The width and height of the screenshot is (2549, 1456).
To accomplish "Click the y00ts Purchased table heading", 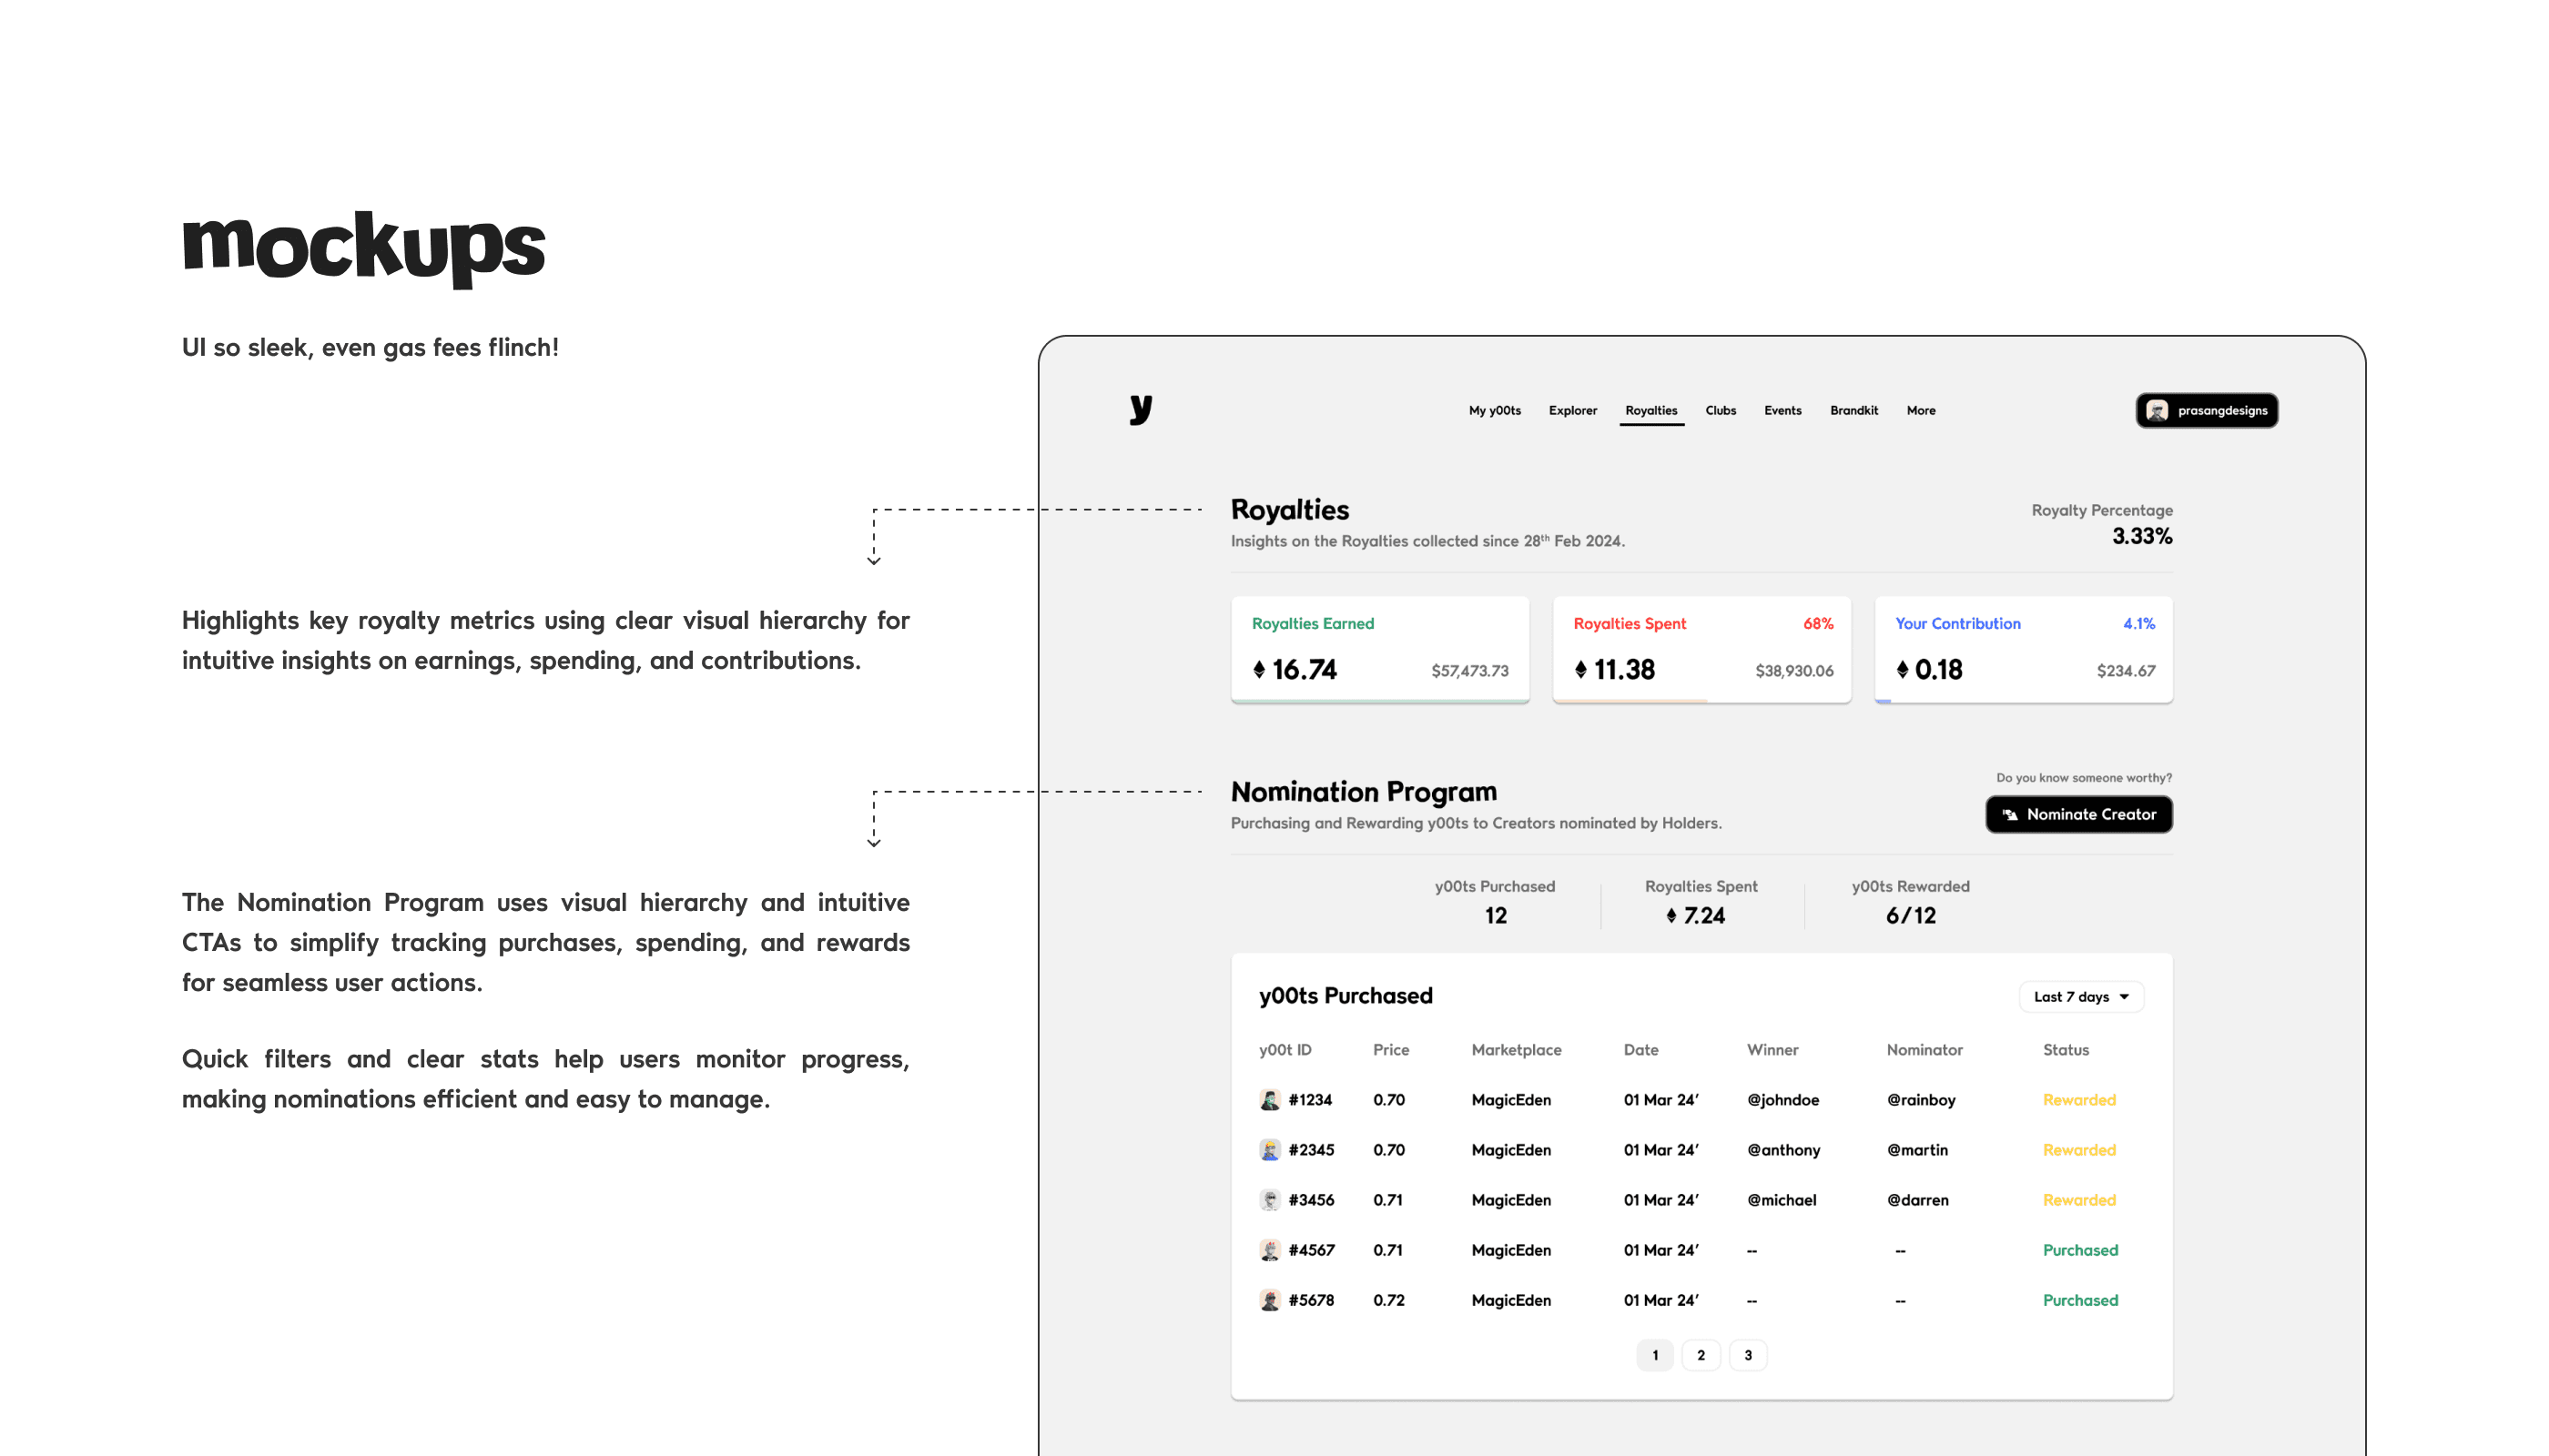I will (1345, 996).
